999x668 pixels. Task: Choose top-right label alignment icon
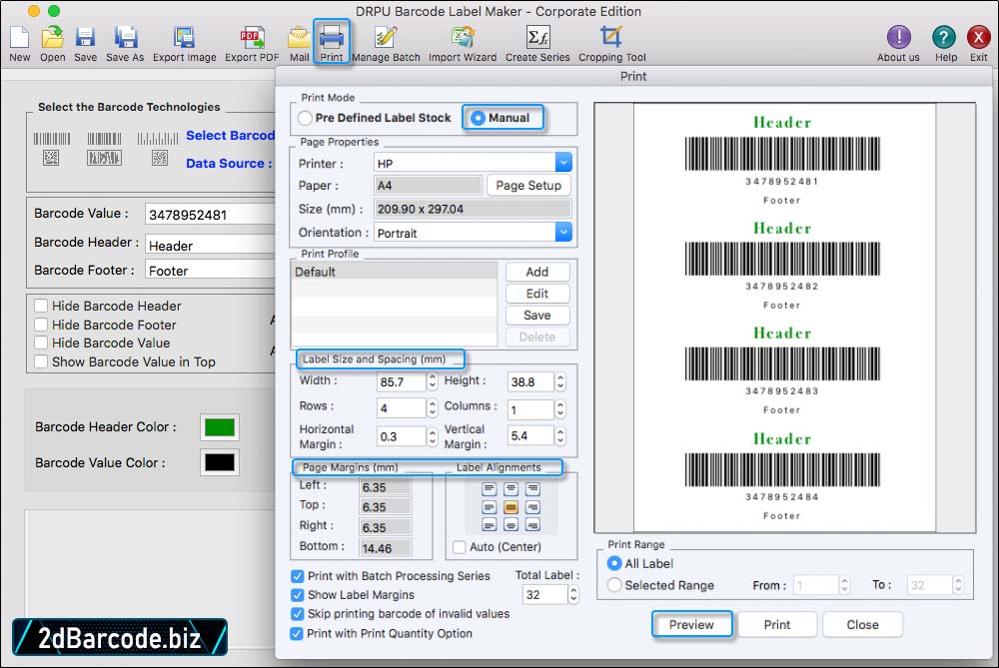pyautogui.click(x=532, y=489)
